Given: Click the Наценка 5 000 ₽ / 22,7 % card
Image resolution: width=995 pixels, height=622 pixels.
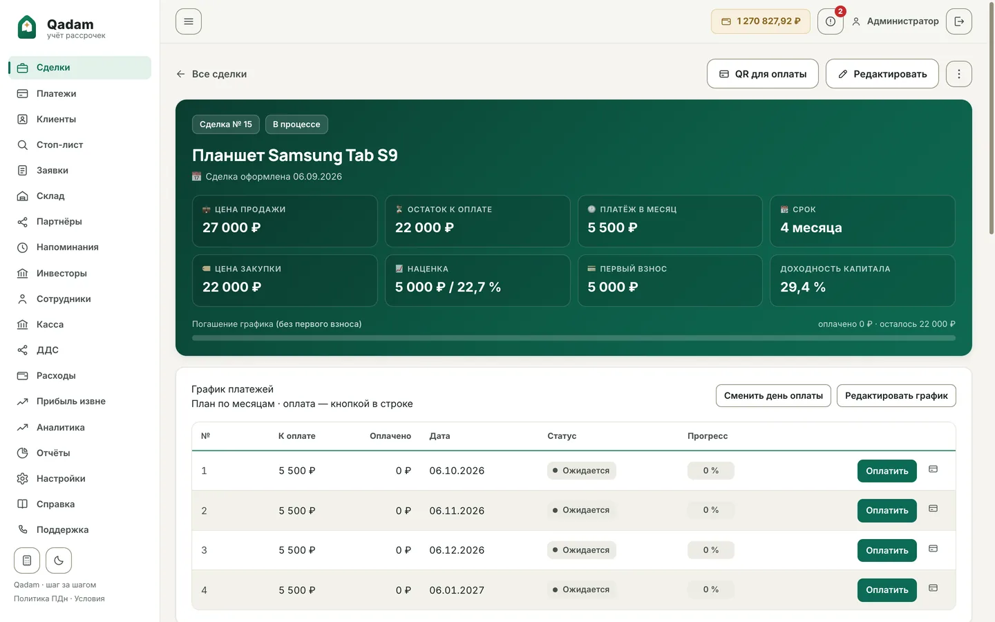Looking at the screenshot, I should (x=477, y=281).
